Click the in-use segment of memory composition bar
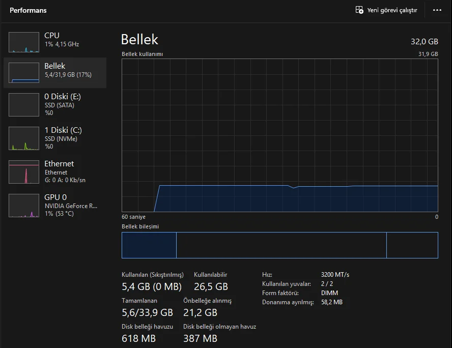452x348 pixels. [149, 245]
